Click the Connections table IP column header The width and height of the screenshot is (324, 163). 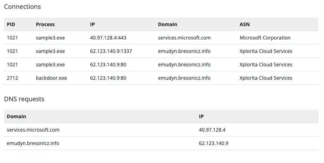(92, 24)
